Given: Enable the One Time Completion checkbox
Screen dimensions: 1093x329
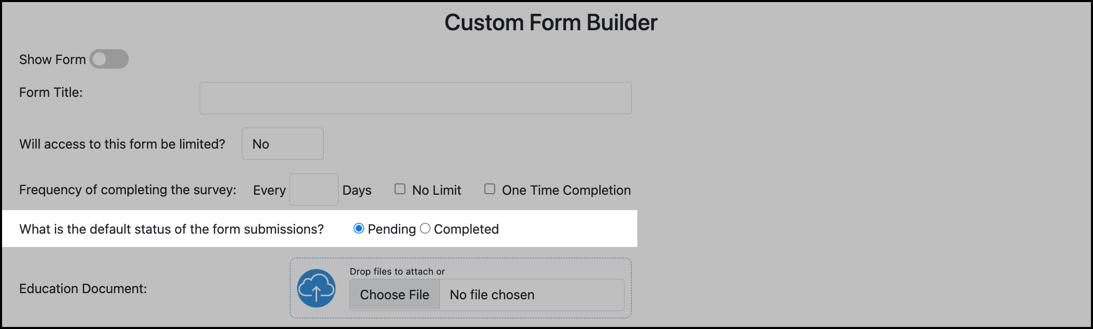Looking at the screenshot, I should [490, 189].
